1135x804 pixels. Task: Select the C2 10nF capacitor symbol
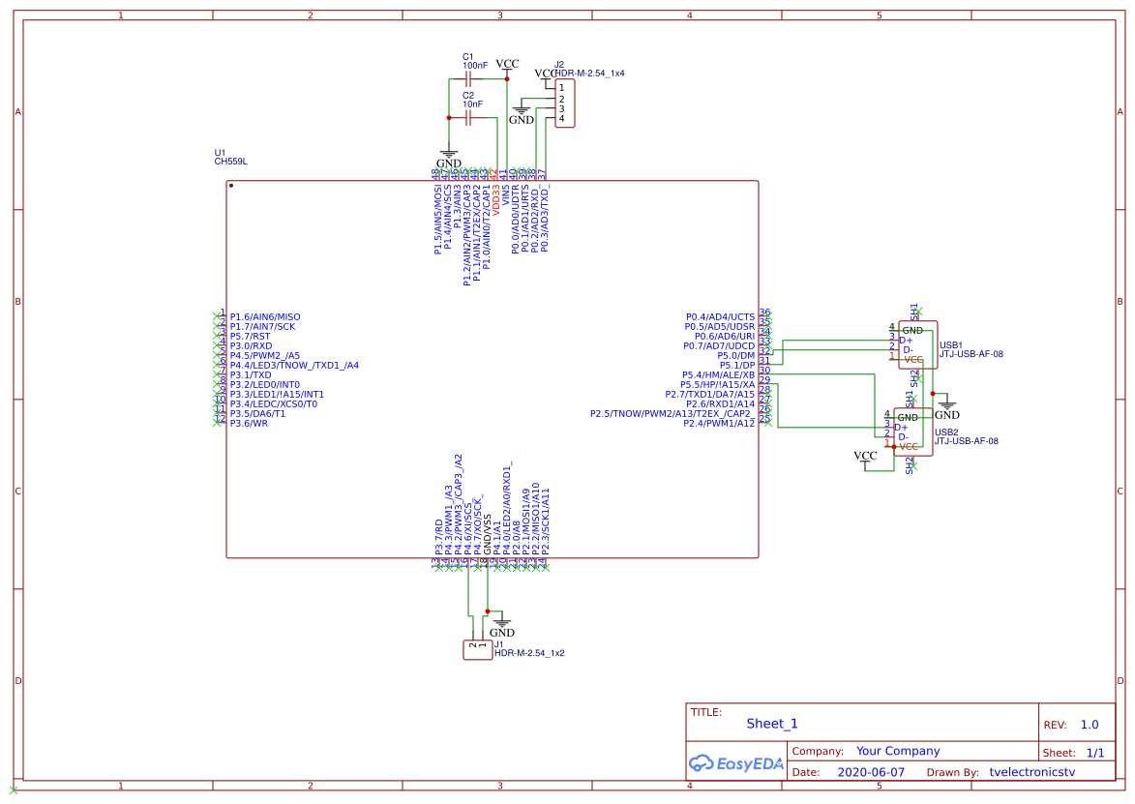tap(468, 117)
